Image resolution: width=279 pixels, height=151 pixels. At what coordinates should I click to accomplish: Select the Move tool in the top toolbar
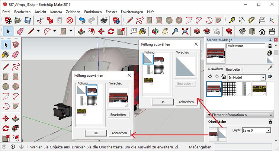click(x=101, y=32)
